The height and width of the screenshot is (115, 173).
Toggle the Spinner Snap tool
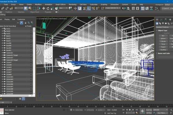coord(97,8)
